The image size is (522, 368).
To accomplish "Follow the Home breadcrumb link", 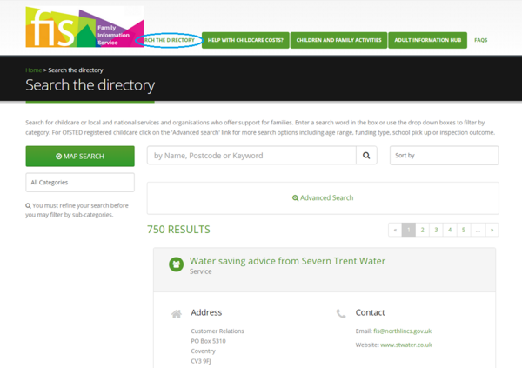I will pyautogui.click(x=34, y=70).
